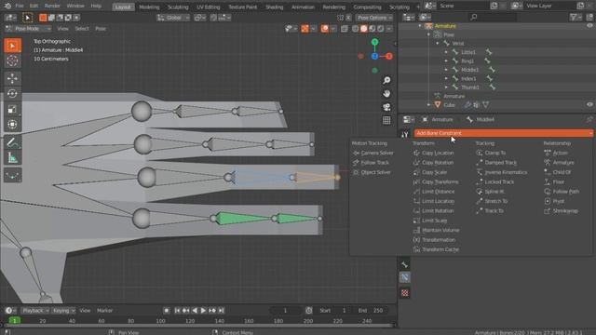Switch to the Modeling workspace tab

pos(149,7)
